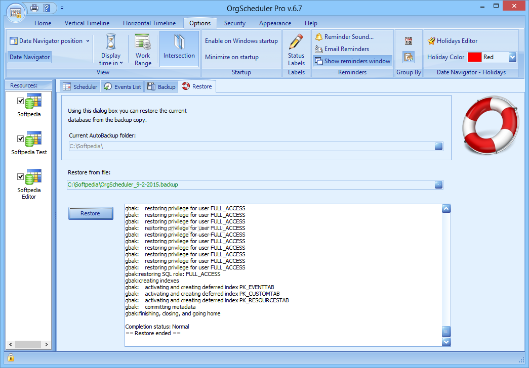Open the Holidays Editor
Screen dimensions: 529x368
[453, 41]
